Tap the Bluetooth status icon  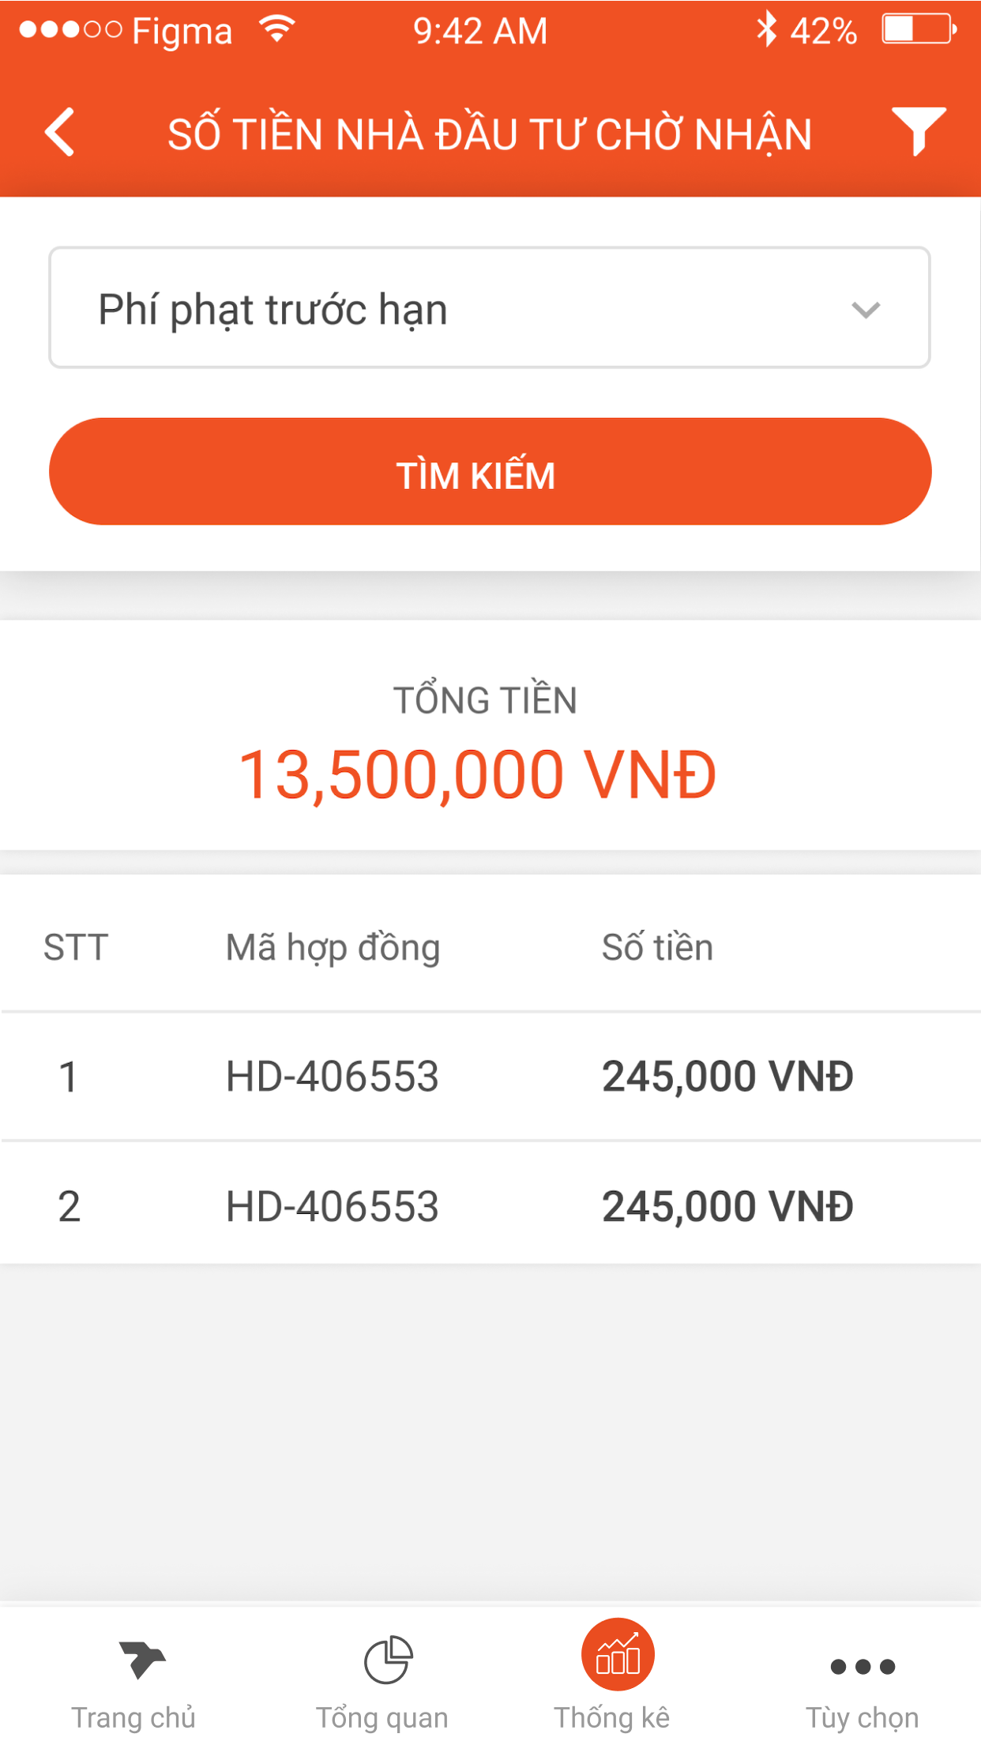pos(766,30)
